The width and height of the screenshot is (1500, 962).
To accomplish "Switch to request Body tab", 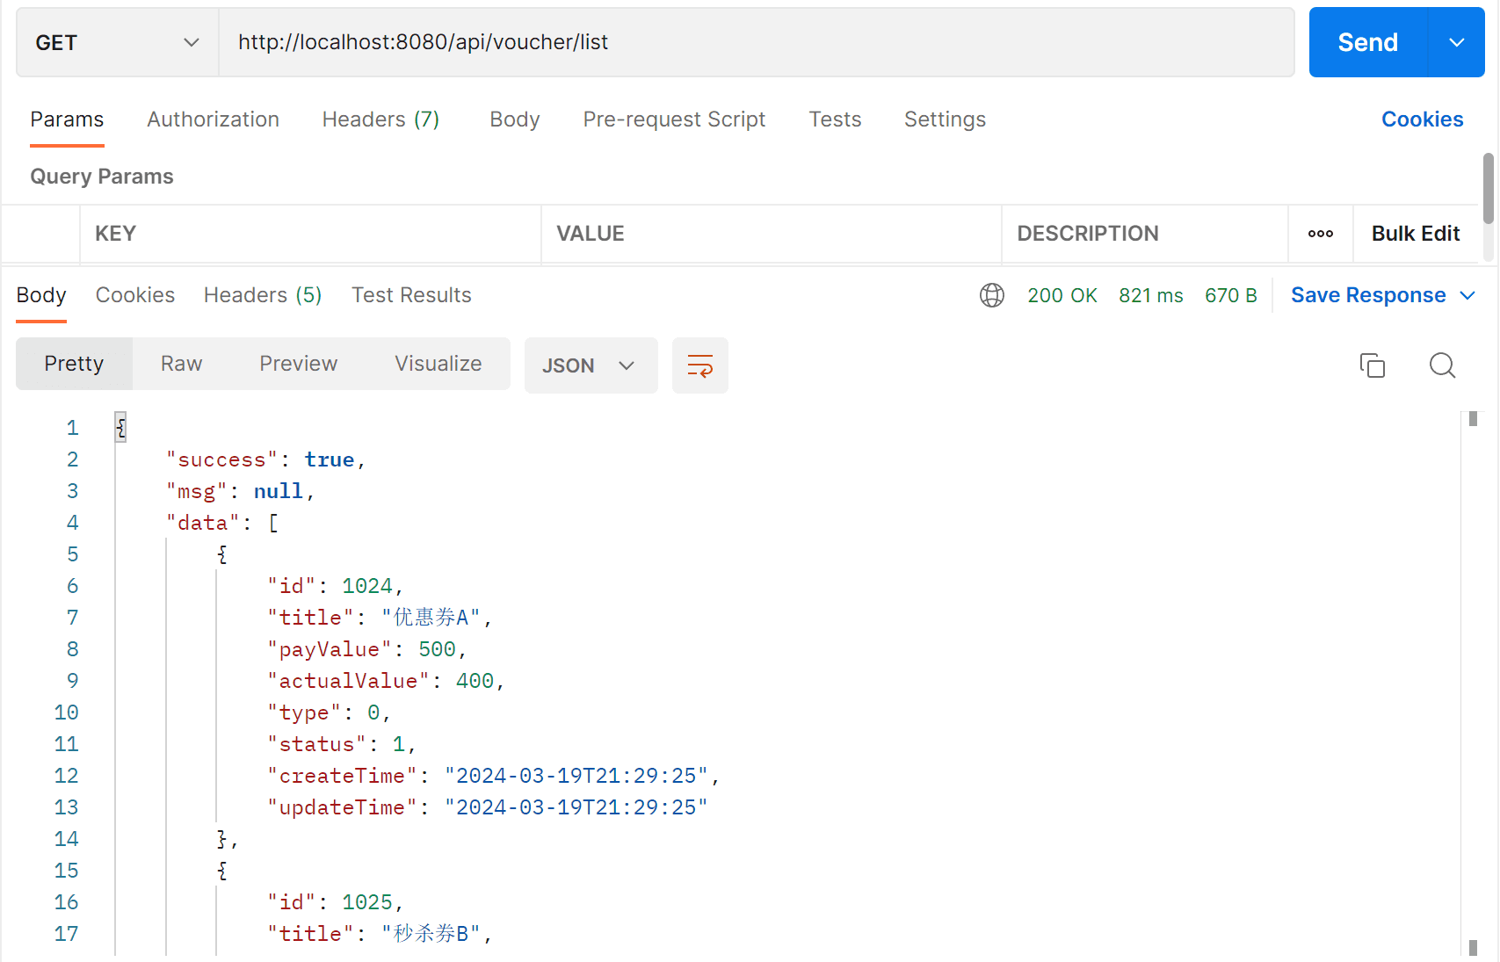I will (x=514, y=119).
